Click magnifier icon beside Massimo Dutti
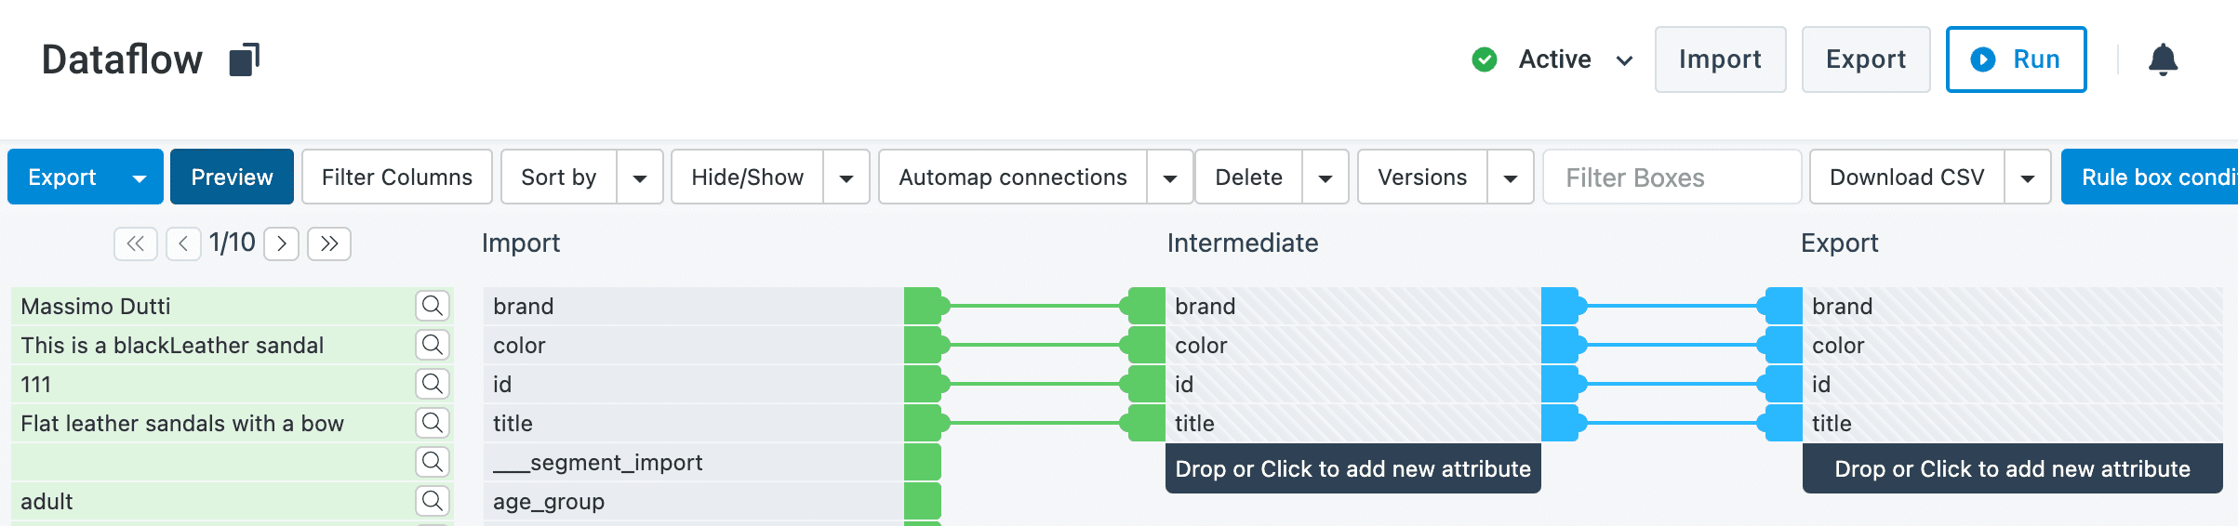This screenshot has width=2238, height=526. (x=432, y=306)
